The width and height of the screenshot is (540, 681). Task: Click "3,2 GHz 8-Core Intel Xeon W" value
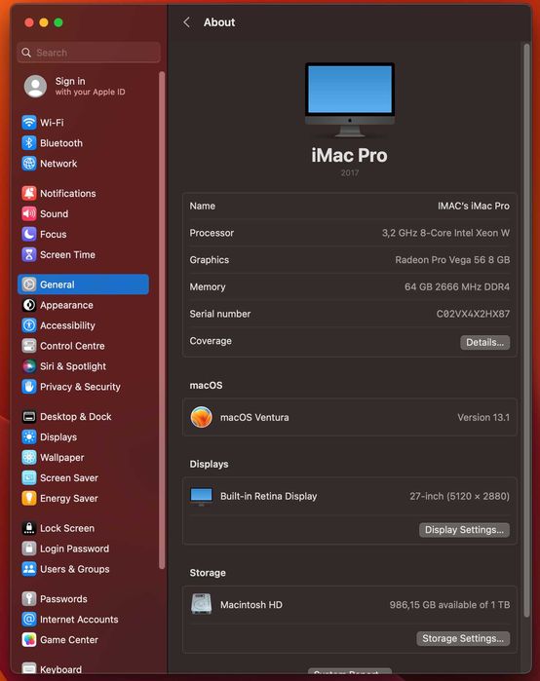coord(445,233)
